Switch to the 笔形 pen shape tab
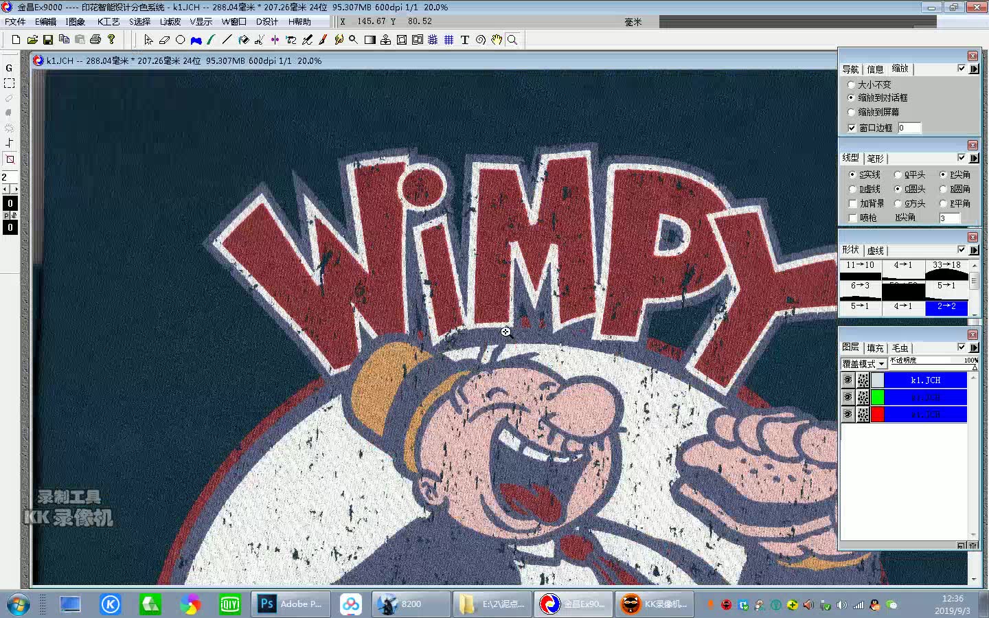The image size is (989, 618). tap(875, 159)
